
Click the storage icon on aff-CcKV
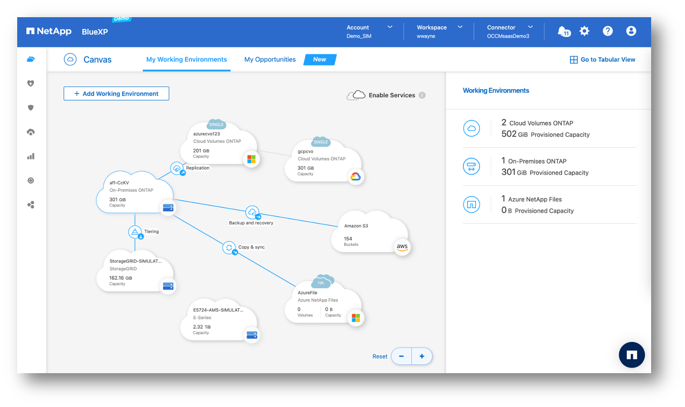click(168, 207)
